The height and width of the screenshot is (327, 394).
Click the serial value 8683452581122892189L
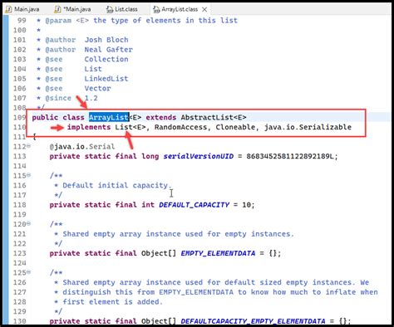coord(290,156)
